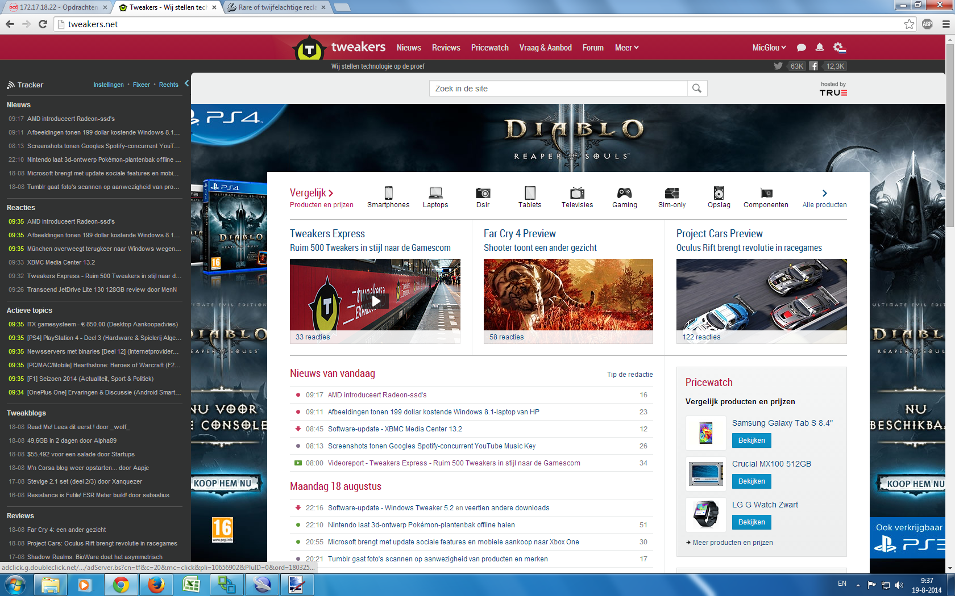Image resolution: width=955 pixels, height=596 pixels.
Task: Open Firefox from the taskbar
Action: (x=156, y=585)
